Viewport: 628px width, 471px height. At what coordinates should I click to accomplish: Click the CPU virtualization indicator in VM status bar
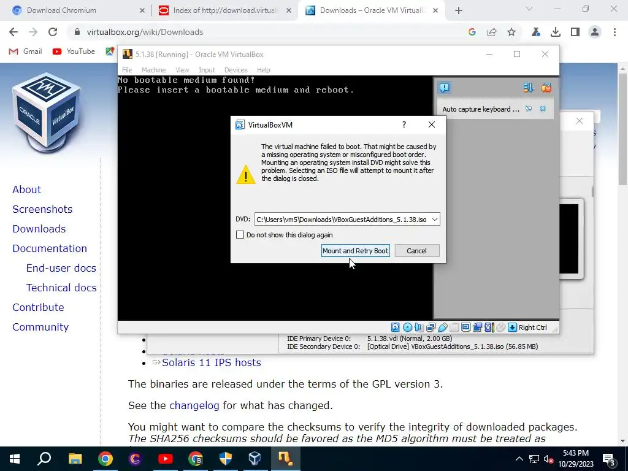[x=489, y=327]
